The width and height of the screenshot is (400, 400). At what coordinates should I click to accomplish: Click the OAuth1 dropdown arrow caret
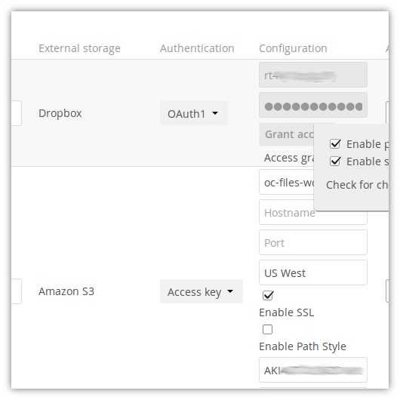(x=215, y=113)
